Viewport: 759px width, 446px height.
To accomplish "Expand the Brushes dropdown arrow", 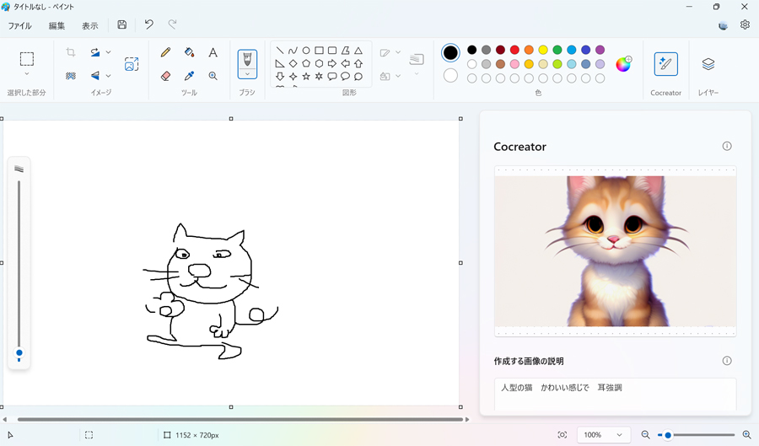I will tap(247, 74).
